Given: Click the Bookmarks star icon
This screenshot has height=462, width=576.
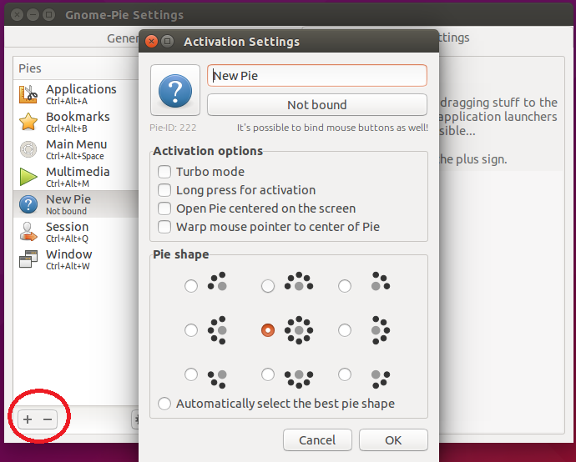Looking at the screenshot, I should [x=28, y=122].
